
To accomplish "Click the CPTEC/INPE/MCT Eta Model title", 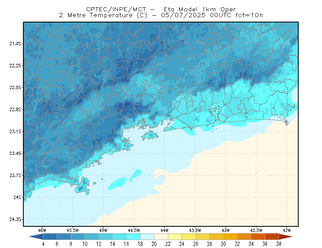I will (x=161, y=9).
